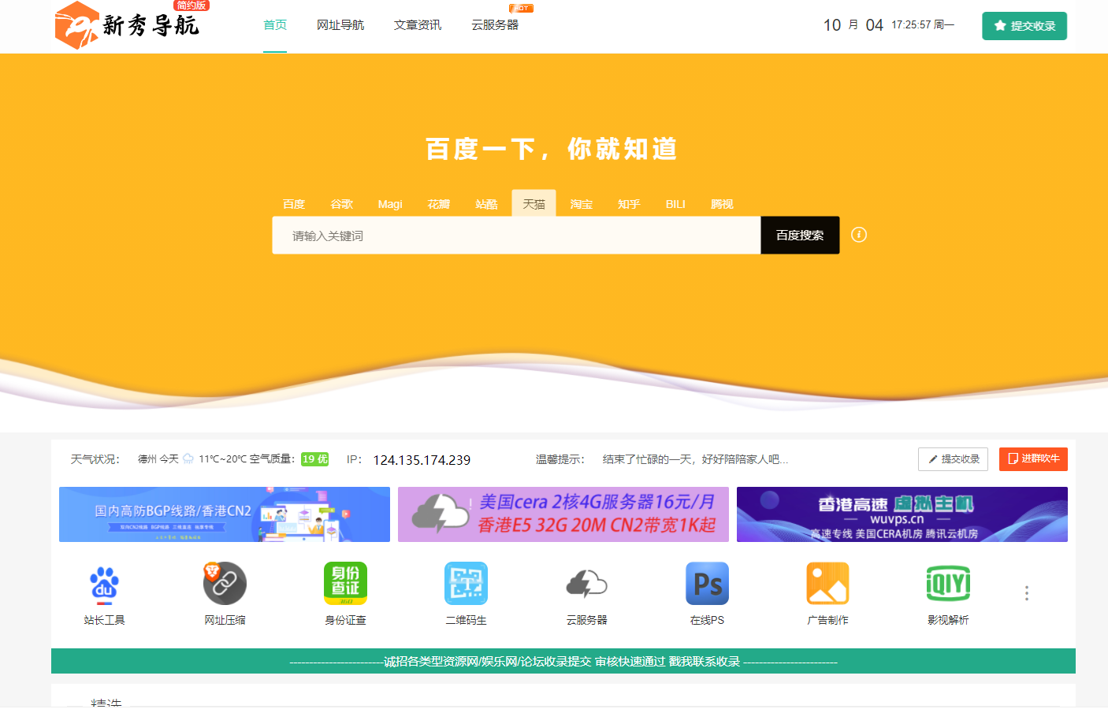This screenshot has width=1108, height=709.
Task: Open the 站长工具 Baidu webmaster icon
Action: coord(104,584)
